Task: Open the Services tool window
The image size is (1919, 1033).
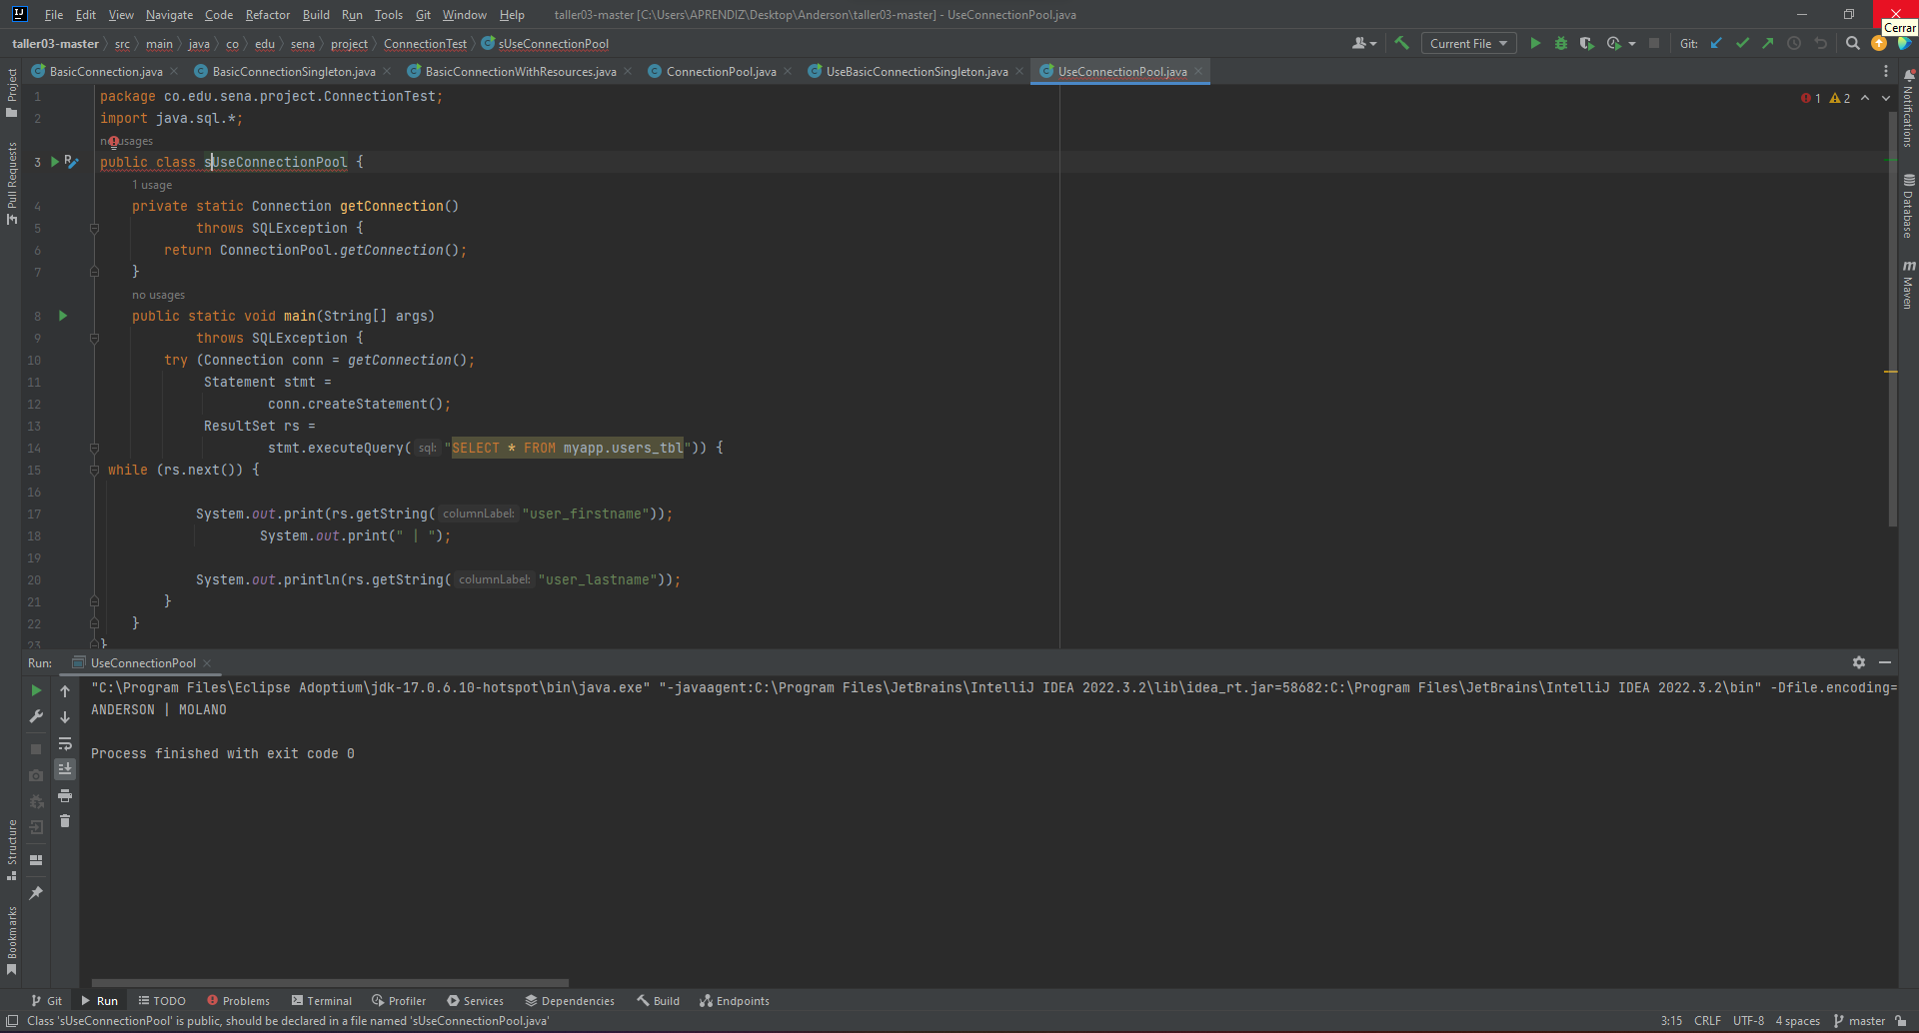Action: pos(476,1001)
